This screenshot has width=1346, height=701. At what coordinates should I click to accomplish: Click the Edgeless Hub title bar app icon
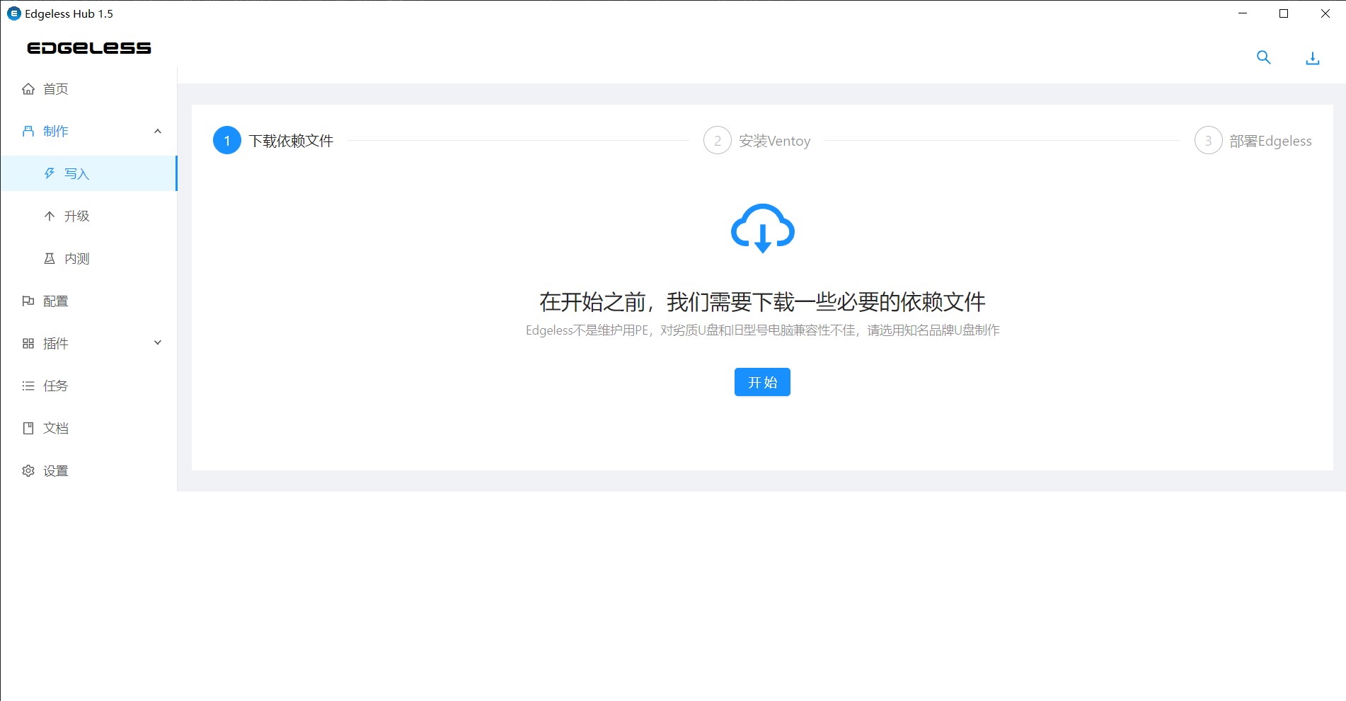click(13, 13)
